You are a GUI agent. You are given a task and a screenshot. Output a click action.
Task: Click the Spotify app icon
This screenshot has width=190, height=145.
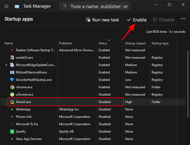click(12, 132)
